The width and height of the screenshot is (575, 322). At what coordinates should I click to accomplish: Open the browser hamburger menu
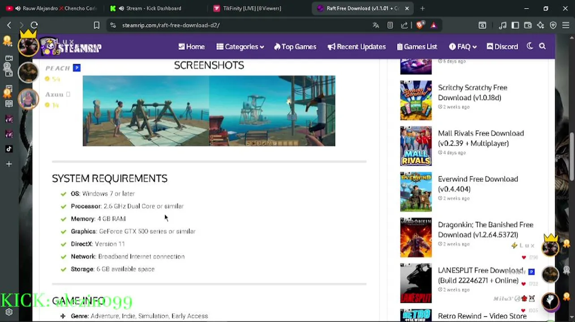(x=566, y=25)
